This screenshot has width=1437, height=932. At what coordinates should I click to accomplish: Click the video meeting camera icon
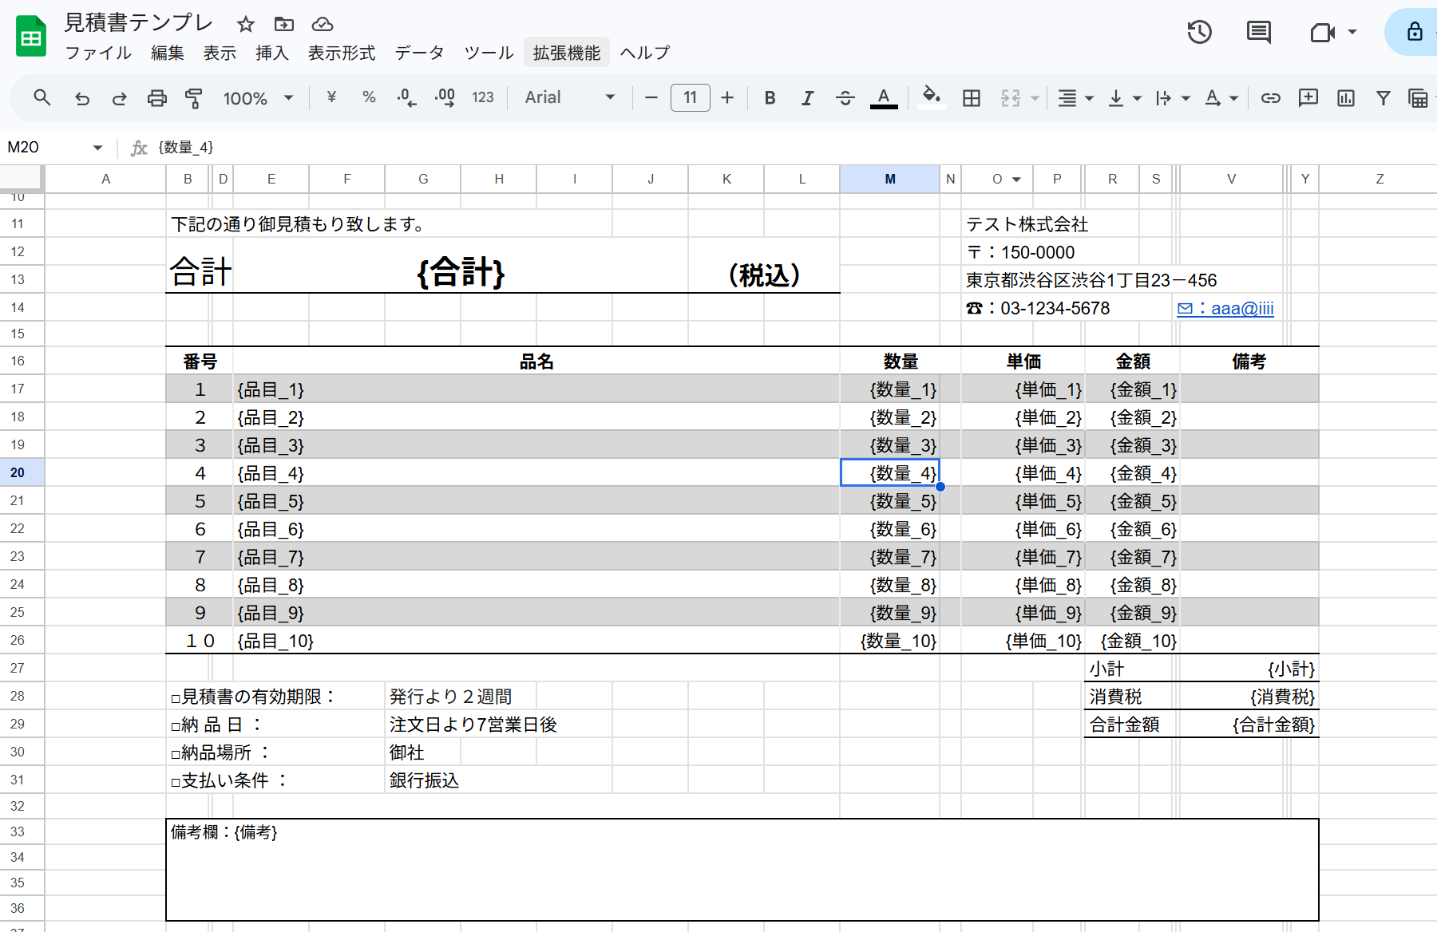[1323, 32]
